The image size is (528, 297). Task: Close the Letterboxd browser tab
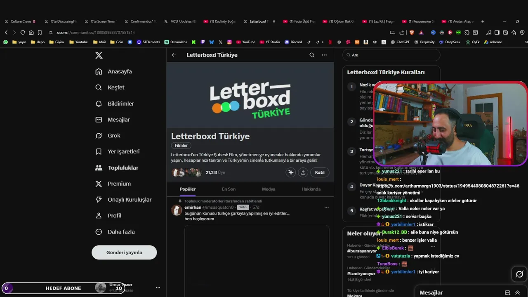coord(274,21)
